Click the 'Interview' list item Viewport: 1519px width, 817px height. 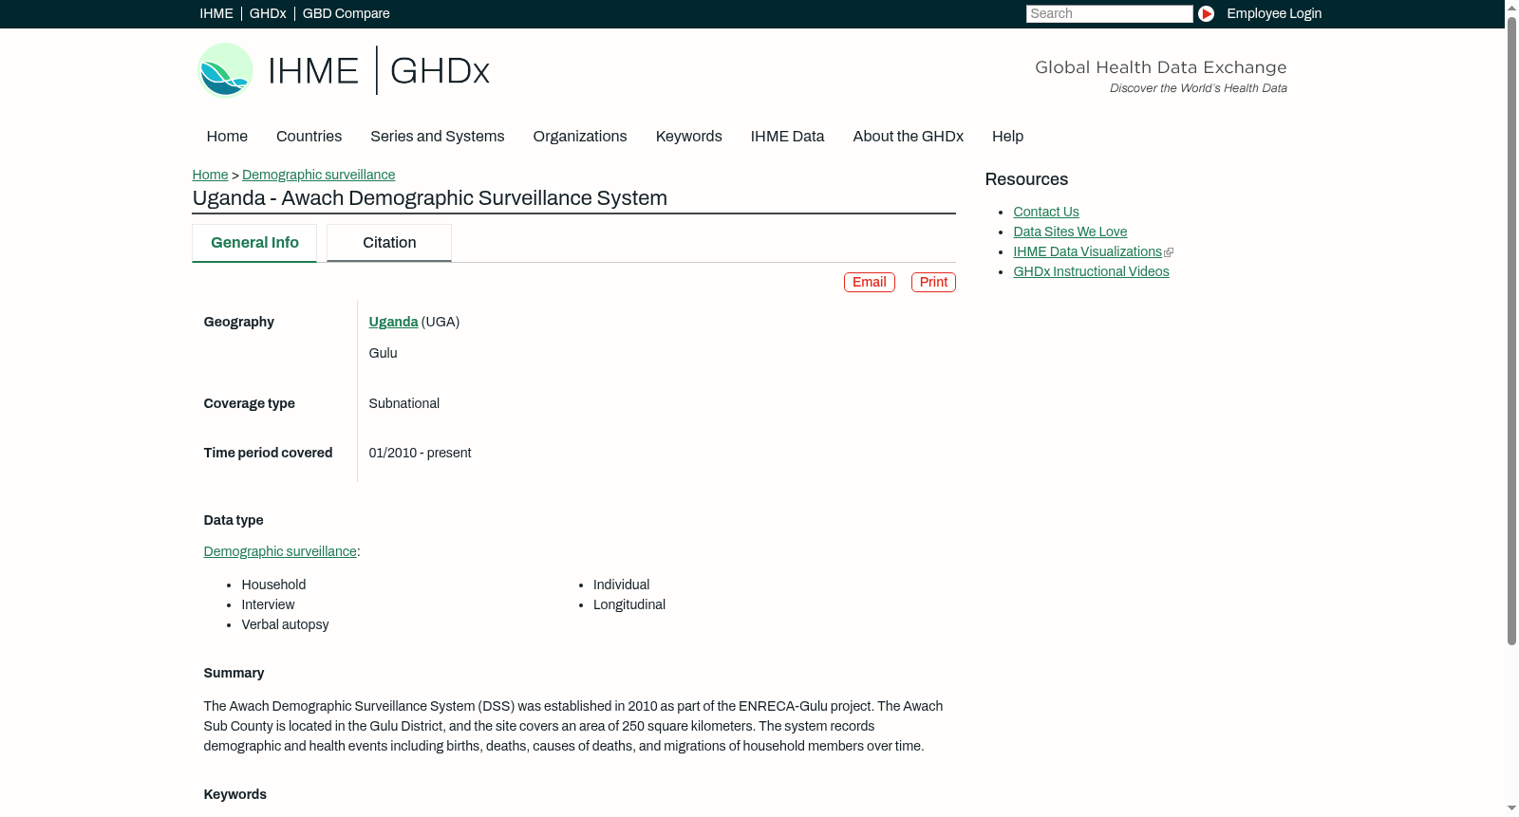[268, 604]
